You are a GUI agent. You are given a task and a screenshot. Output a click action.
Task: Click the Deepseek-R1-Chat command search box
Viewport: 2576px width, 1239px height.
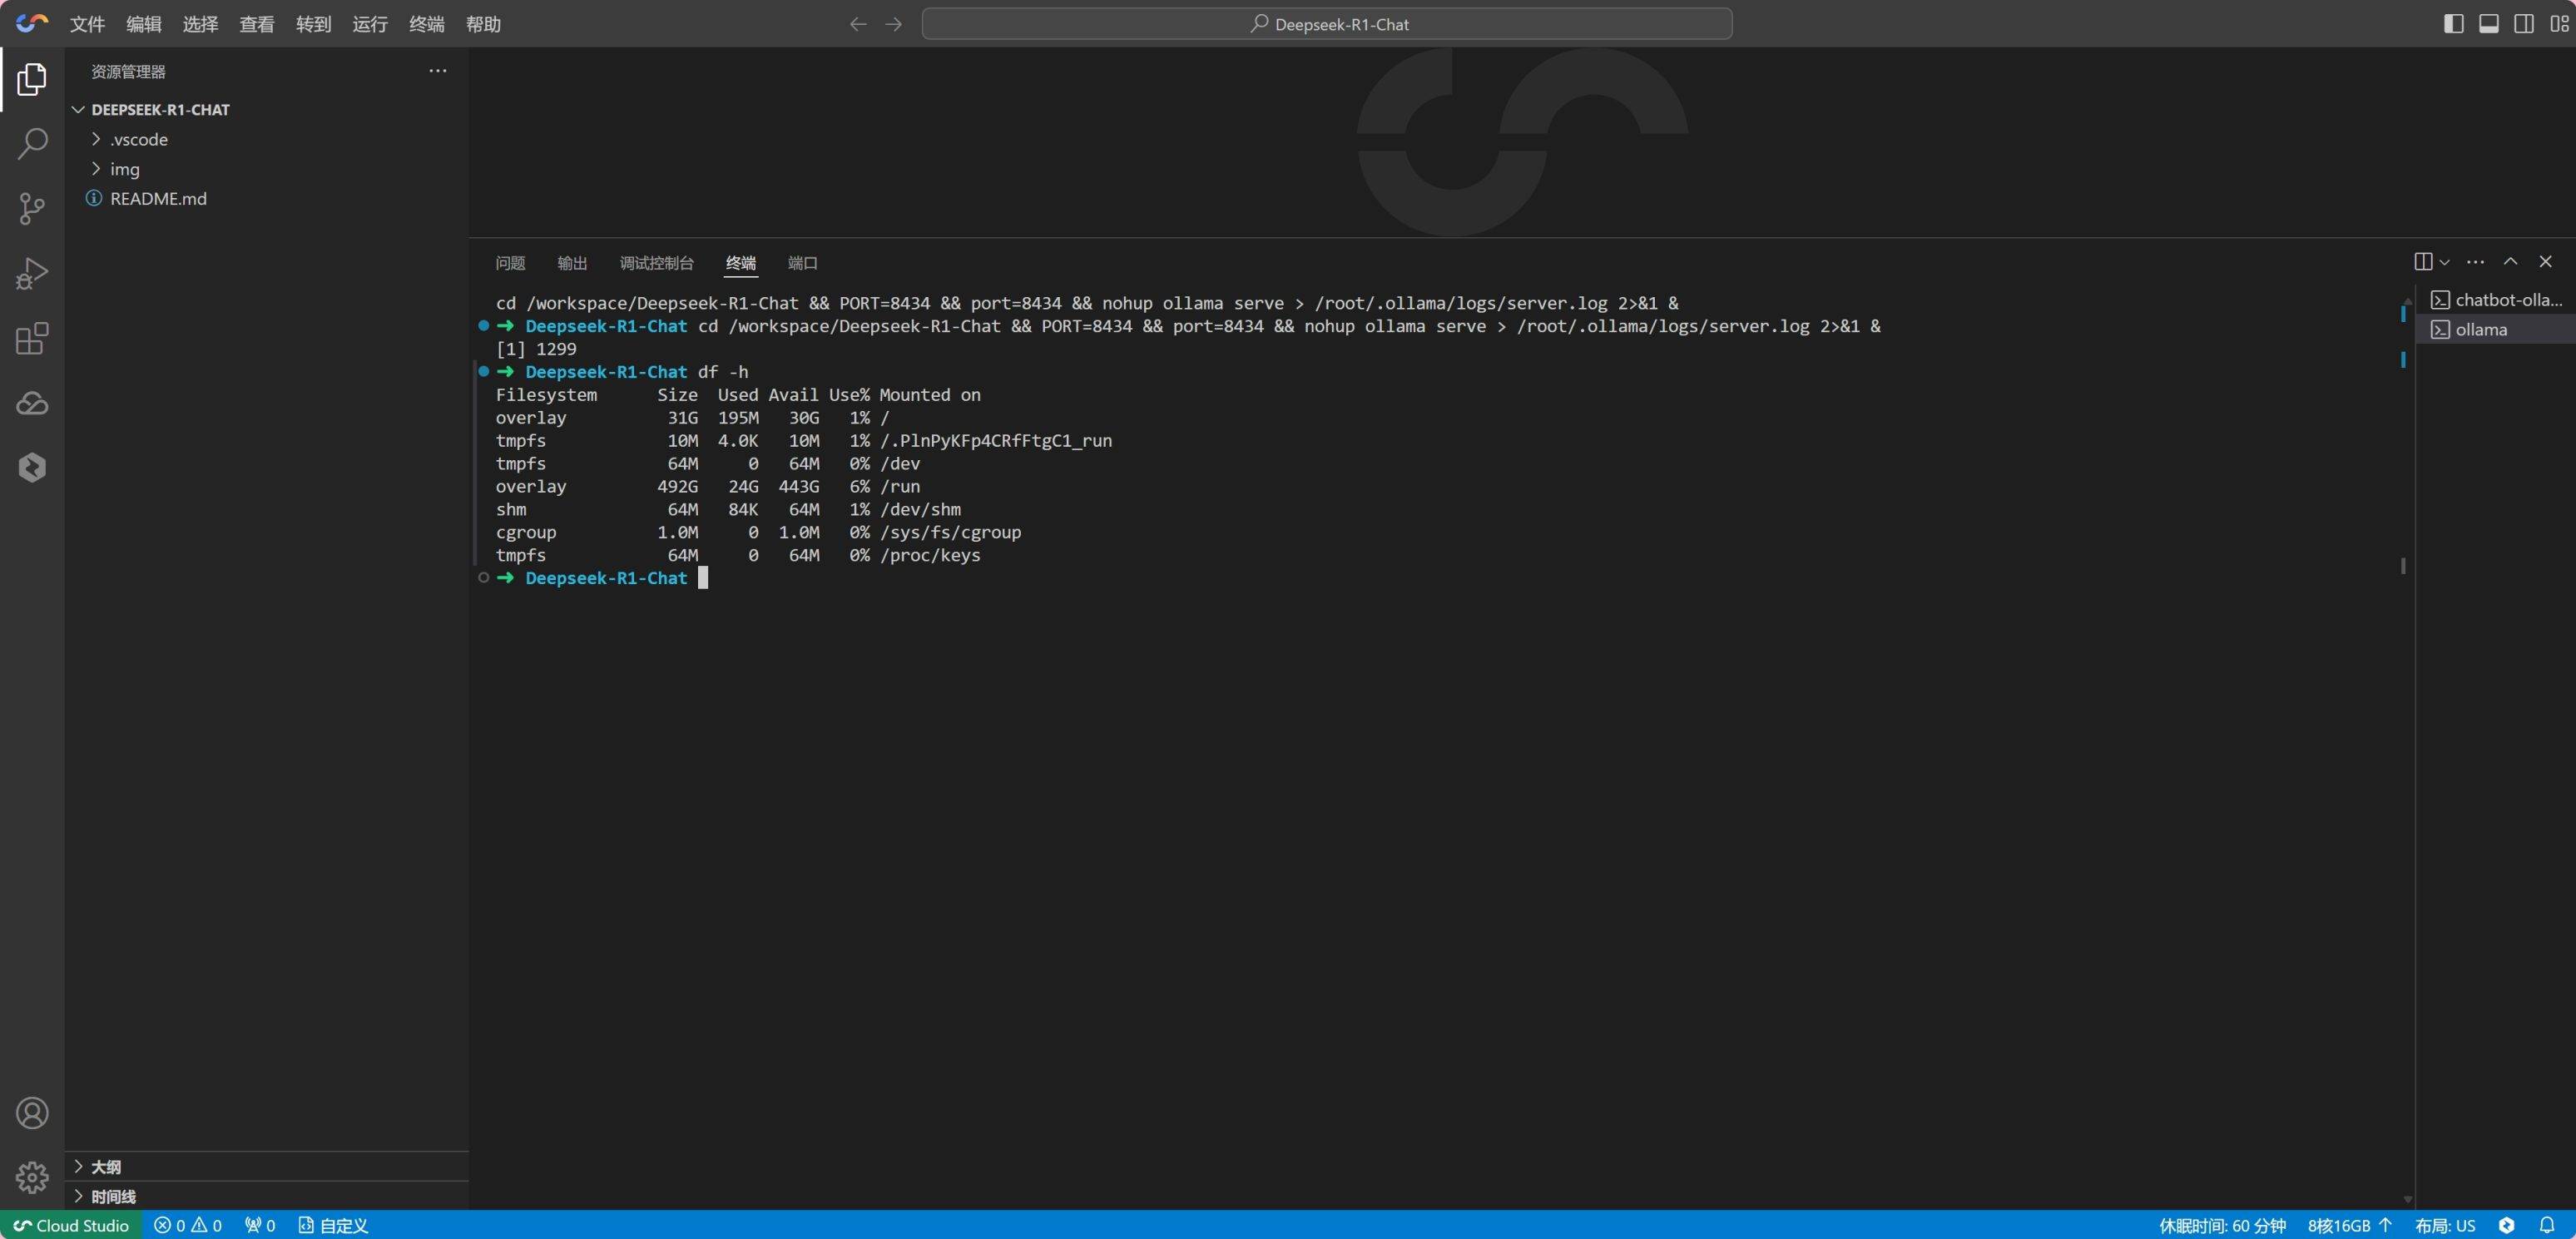1327,24
